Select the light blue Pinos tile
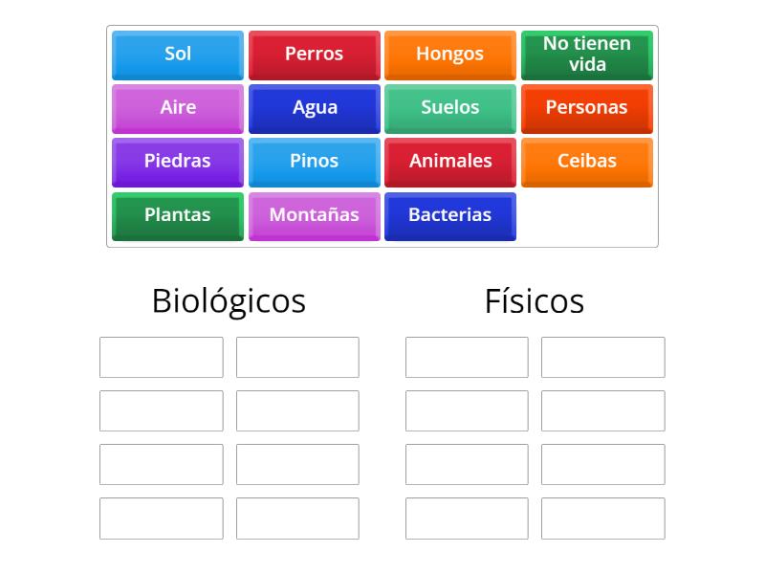The width and height of the screenshot is (765, 574). coord(315,163)
